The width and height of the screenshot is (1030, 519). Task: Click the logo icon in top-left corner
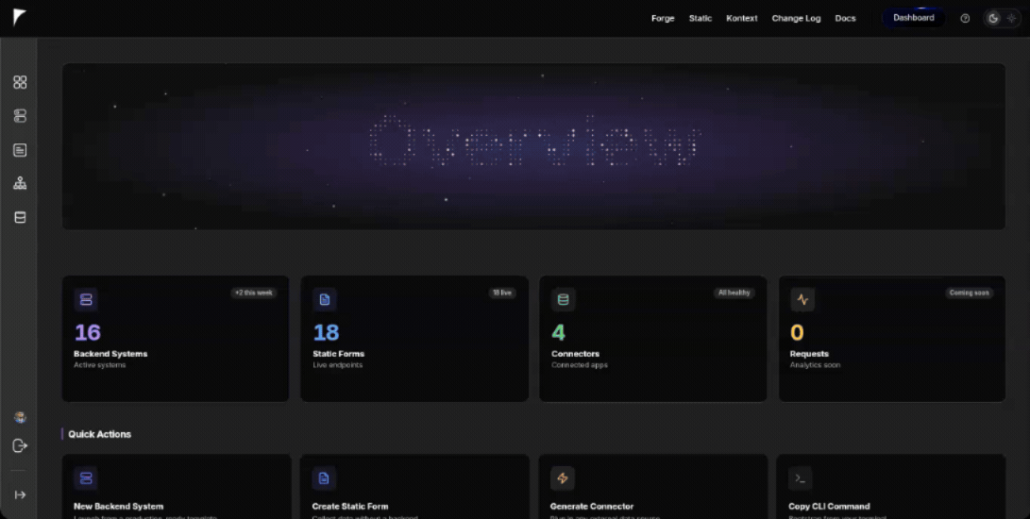pos(19,18)
